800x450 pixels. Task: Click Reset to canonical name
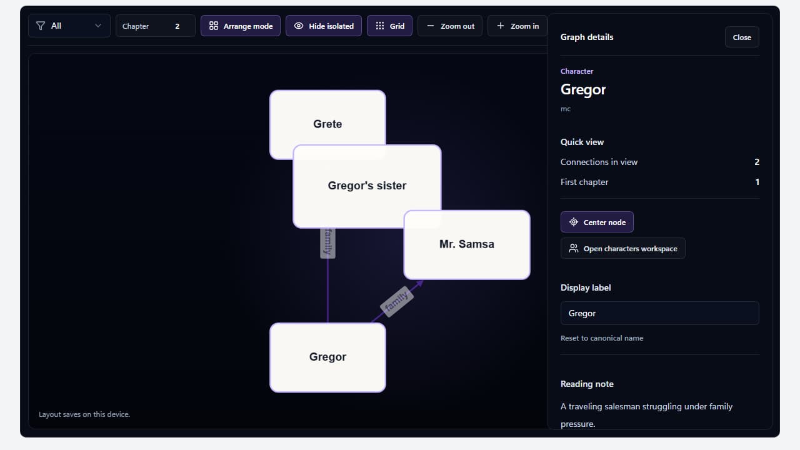tap(602, 338)
